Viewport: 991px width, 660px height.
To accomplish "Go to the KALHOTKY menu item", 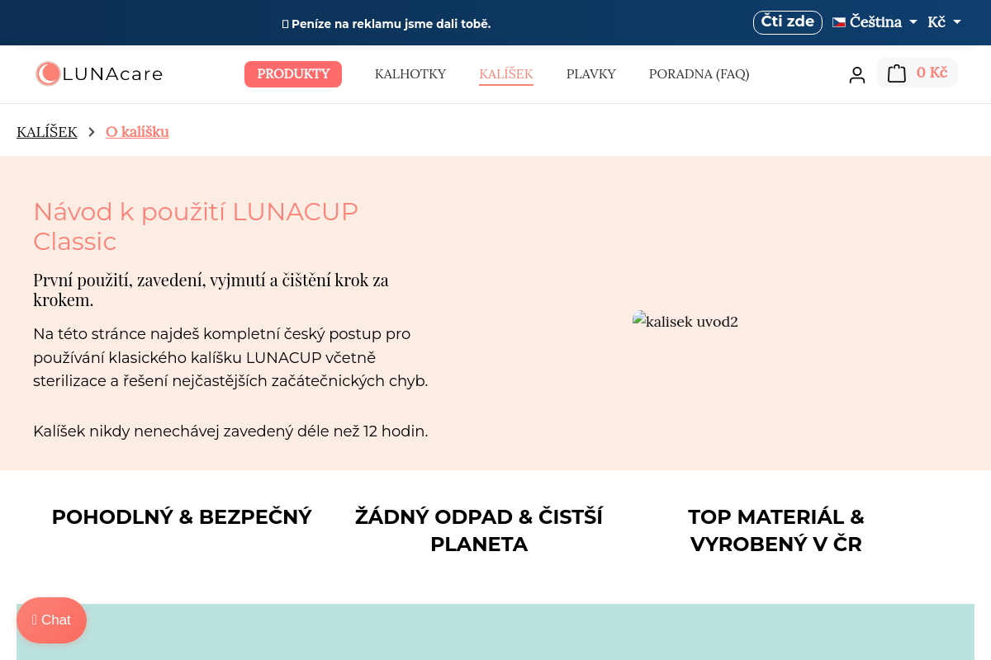I will (410, 74).
